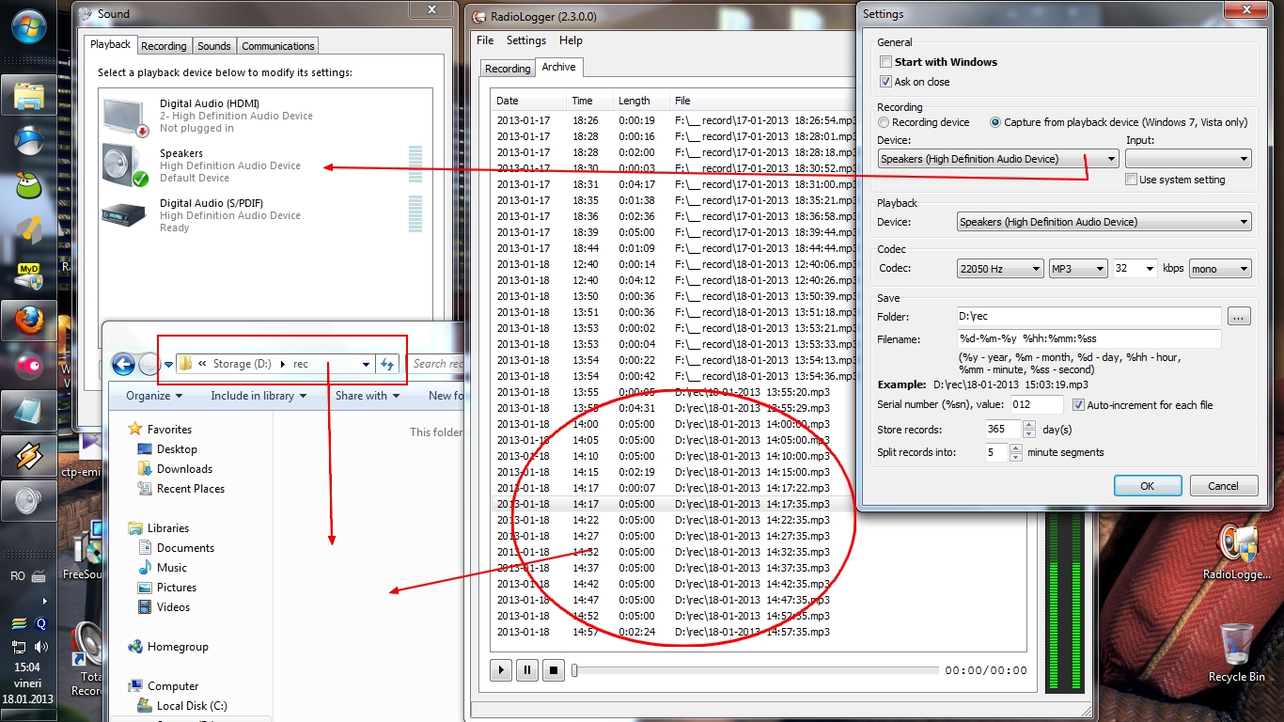
Task: Select Speakers device in Sound window
Action: click(264, 165)
